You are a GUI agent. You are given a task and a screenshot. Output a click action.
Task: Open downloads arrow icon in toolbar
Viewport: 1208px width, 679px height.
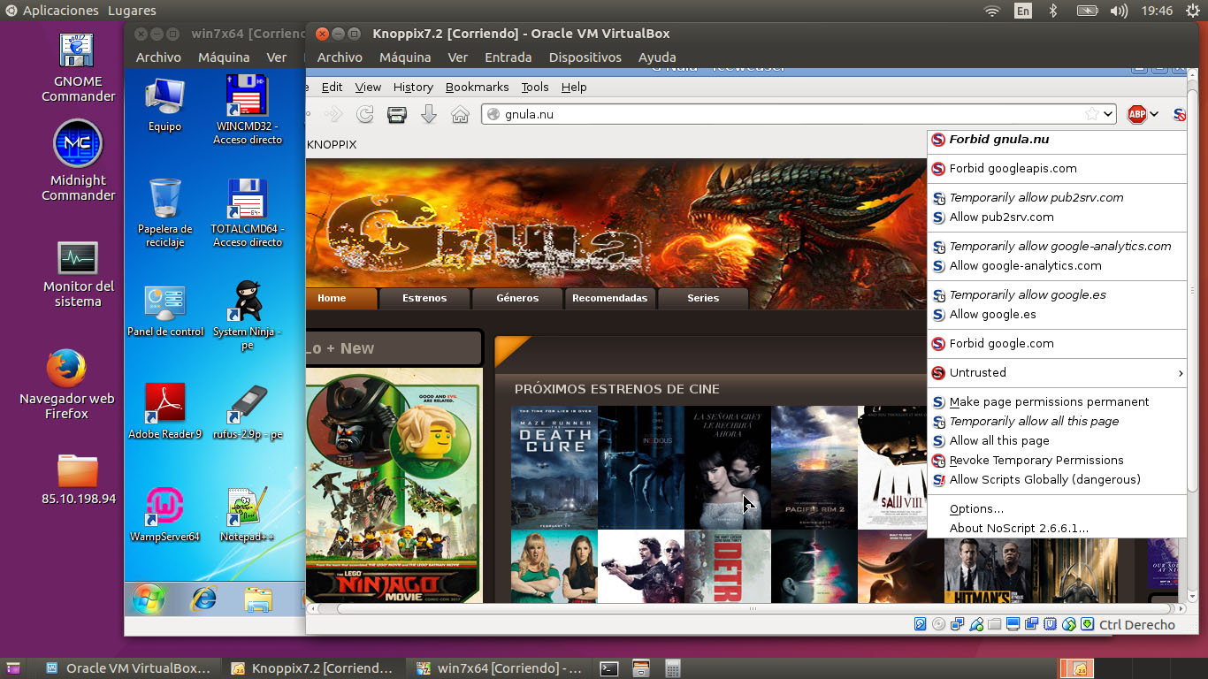pyautogui.click(x=429, y=114)
